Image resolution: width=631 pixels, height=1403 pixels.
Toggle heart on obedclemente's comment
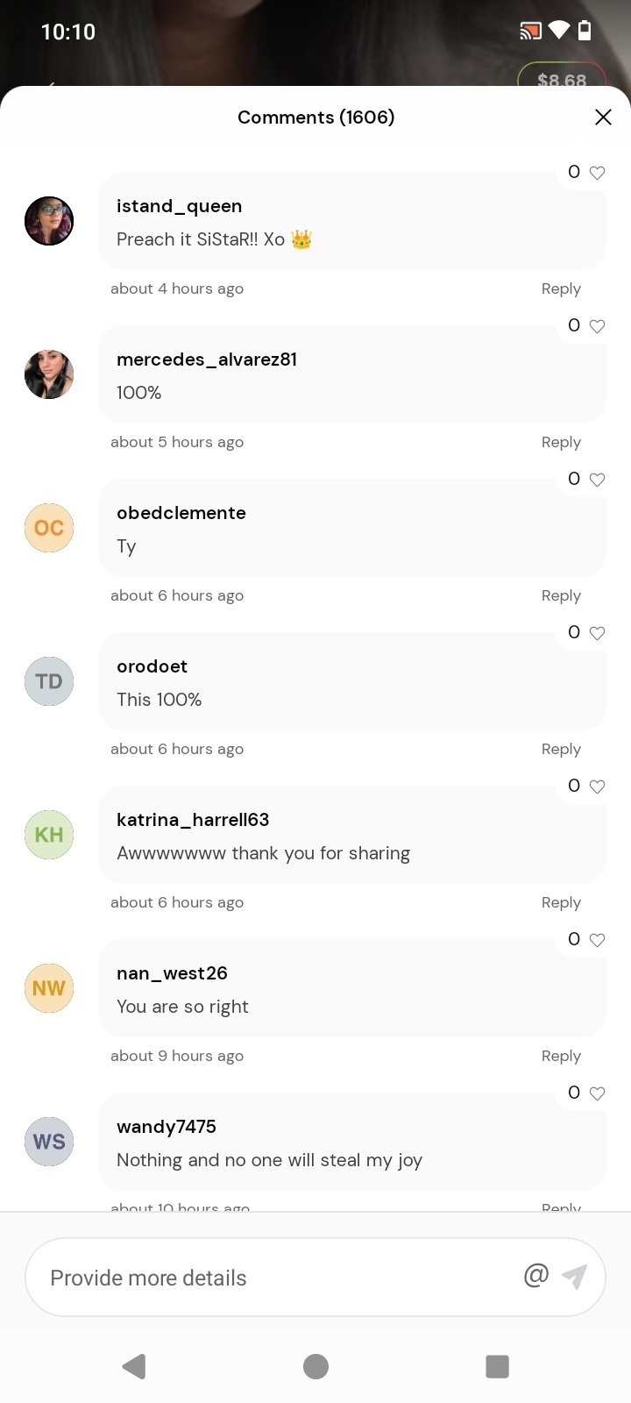click(597, 480)
